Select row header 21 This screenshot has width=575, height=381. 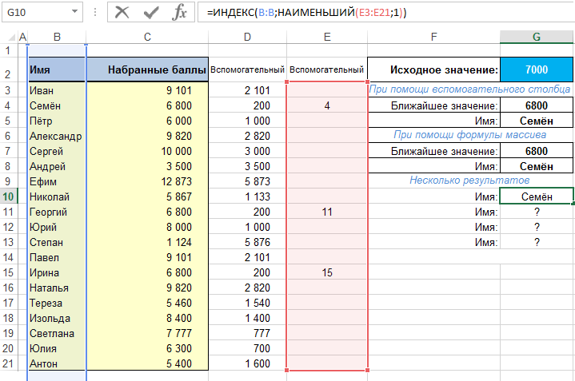(9, 363)
